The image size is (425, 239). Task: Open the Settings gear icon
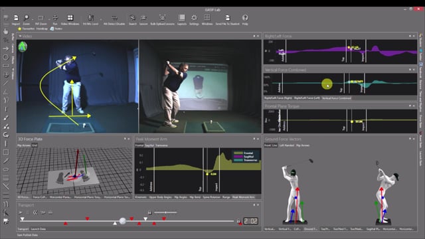point(194,18)
